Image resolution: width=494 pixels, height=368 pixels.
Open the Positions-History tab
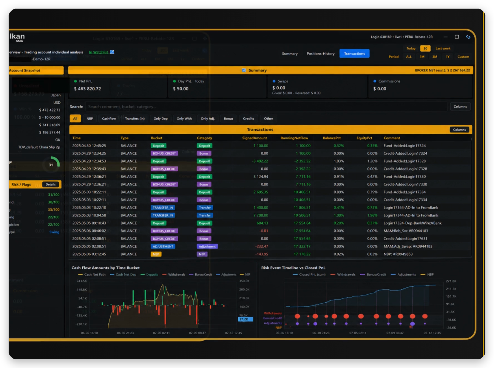320,54
